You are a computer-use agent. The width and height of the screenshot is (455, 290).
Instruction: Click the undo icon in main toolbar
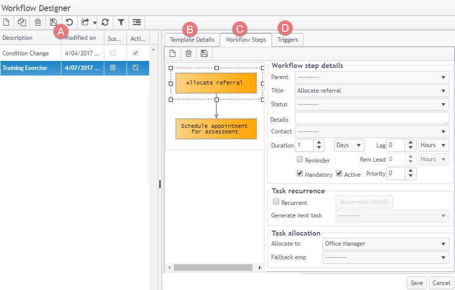tap(69, 22)
